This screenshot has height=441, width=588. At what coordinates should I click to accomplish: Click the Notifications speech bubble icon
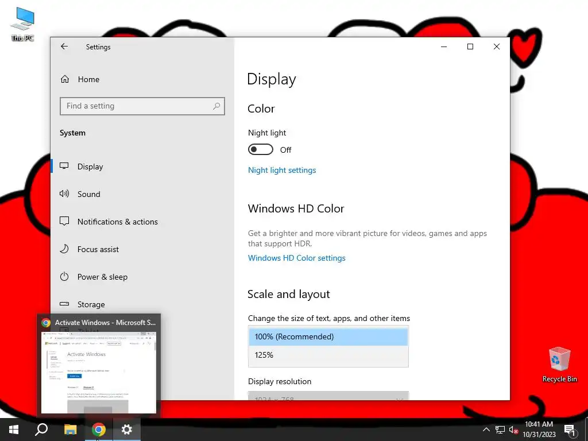pos(64,221)
